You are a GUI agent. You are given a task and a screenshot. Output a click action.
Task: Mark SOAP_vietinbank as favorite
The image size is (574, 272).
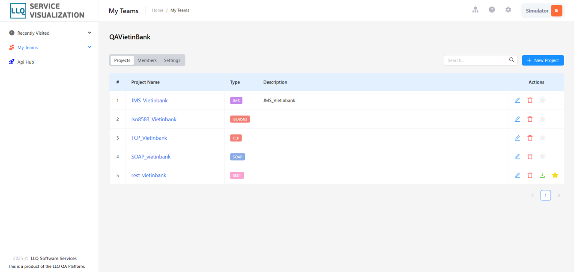(x=543, y=157)
